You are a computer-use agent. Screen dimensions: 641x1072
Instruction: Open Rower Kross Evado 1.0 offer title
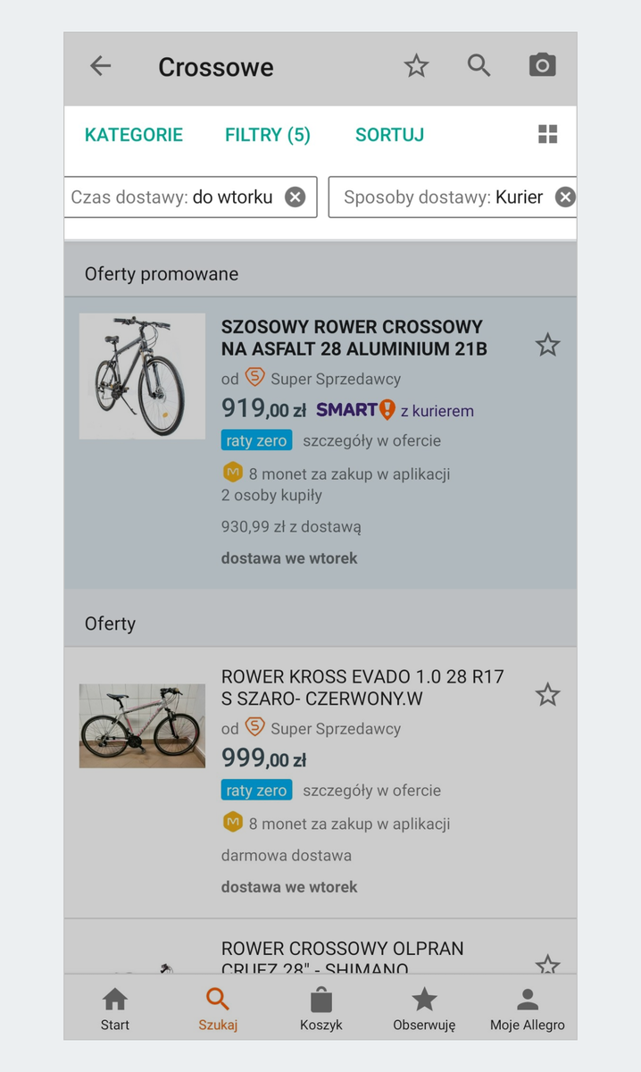click(362, 688)
